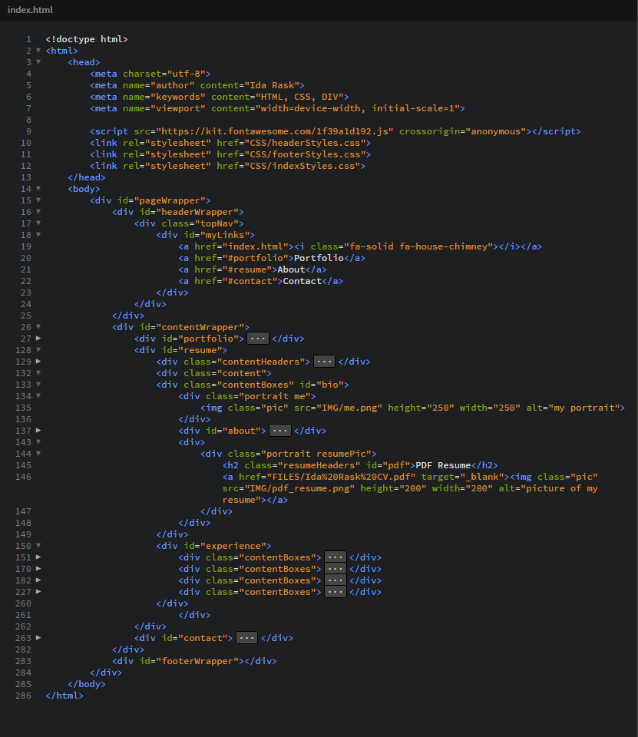Expand contentBoxes fold arrow on line 170

pyautogui.click(x=38, y=568)
